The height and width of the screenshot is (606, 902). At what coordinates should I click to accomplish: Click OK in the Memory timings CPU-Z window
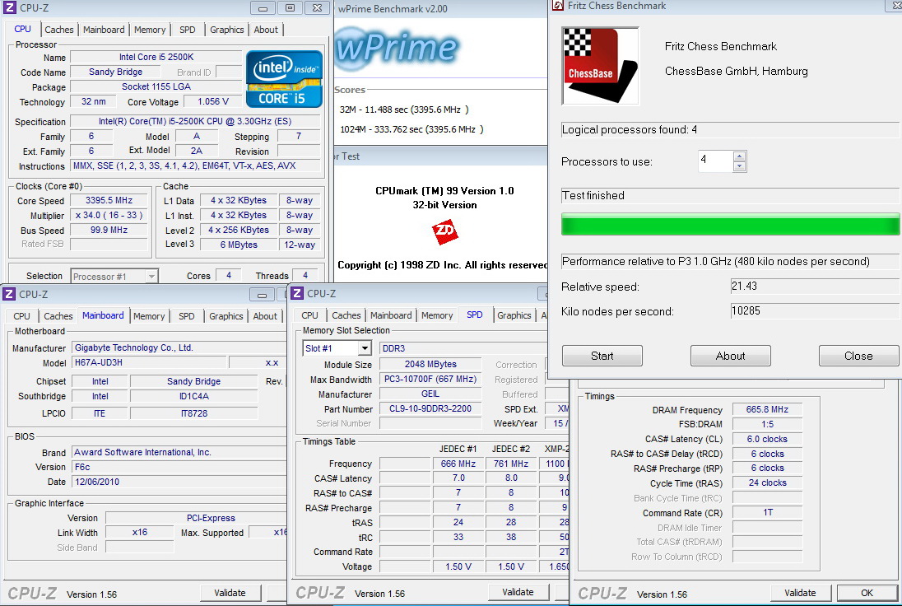[x=867, y=593]
